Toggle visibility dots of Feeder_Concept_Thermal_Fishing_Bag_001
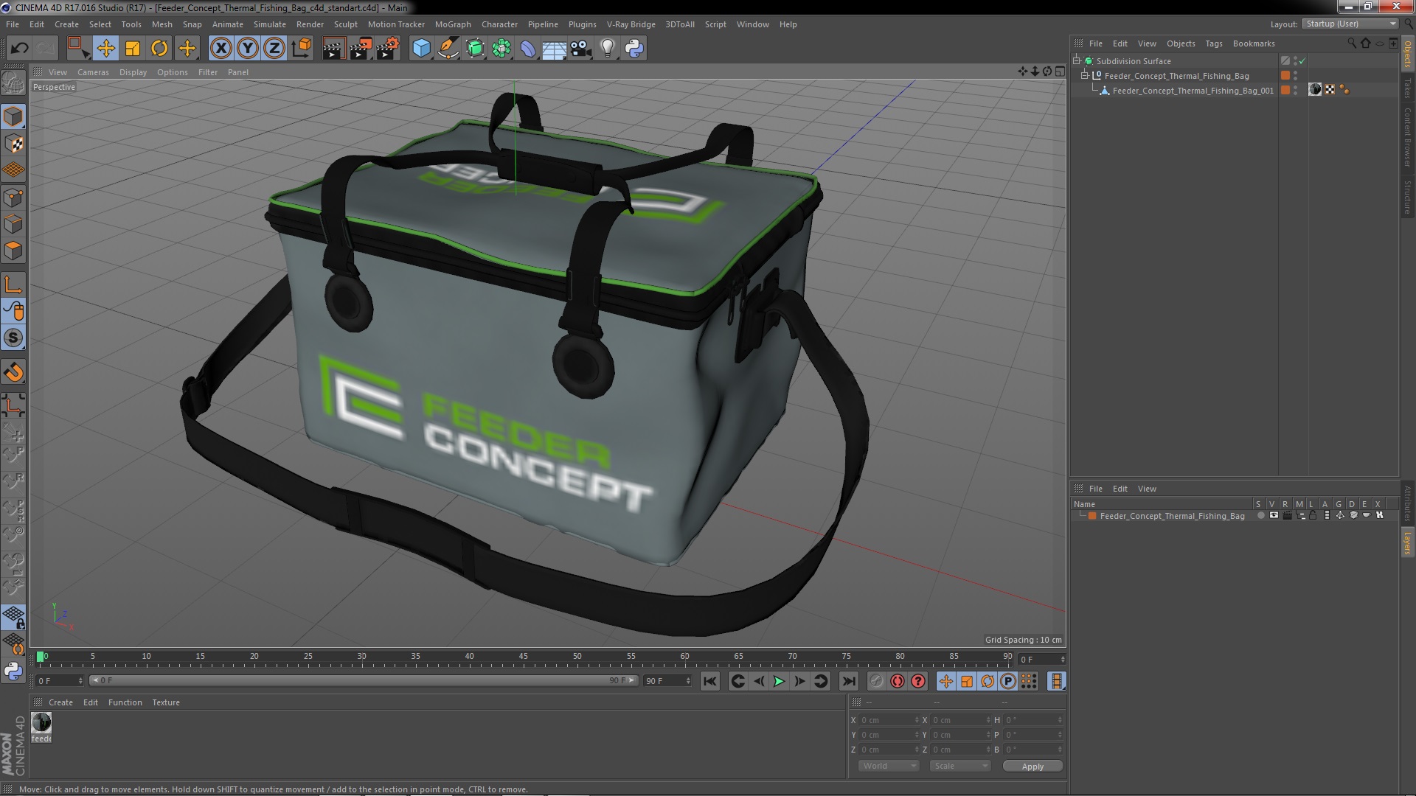Image resolution: width=1416 pixels, height=796 pixels. point(1296,90)
